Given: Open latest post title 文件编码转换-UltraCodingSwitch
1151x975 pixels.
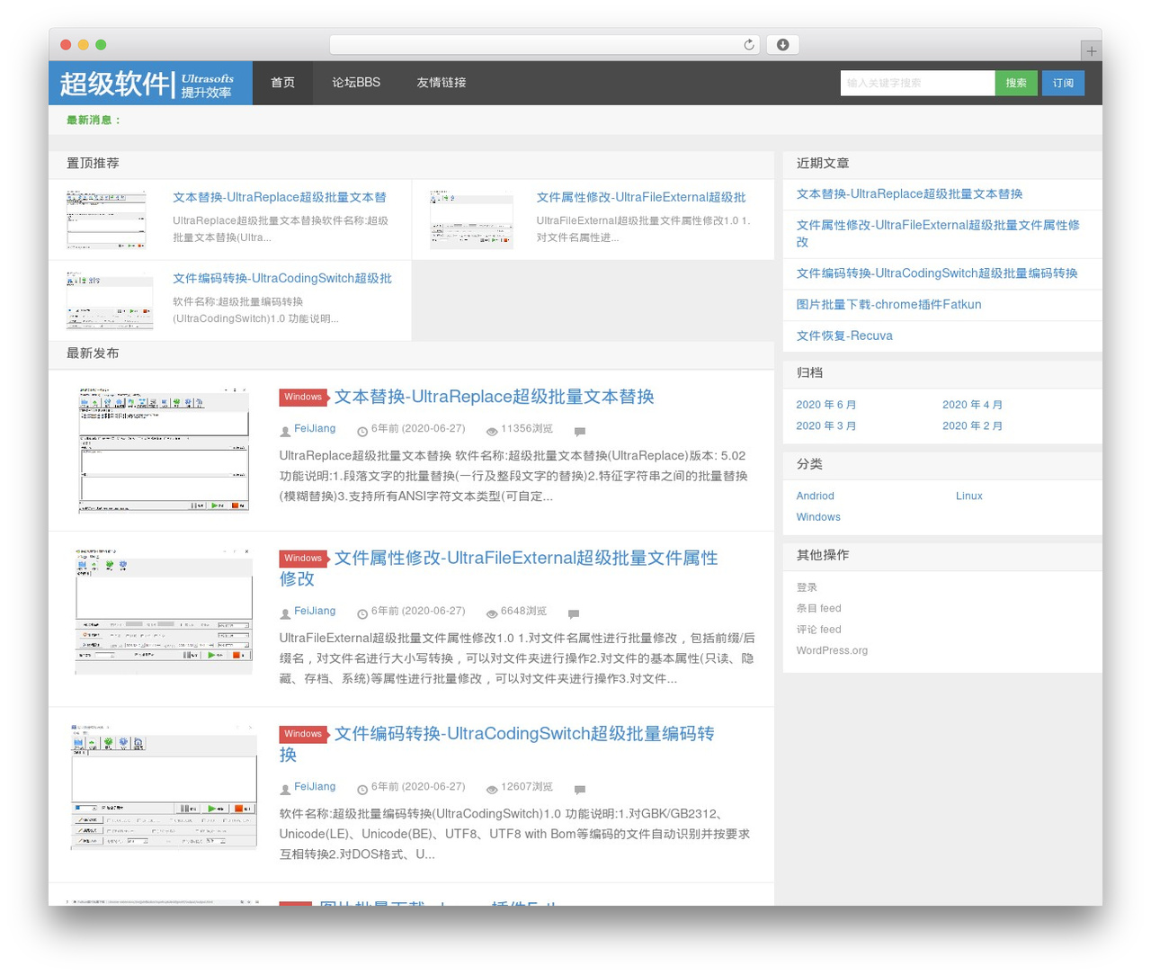Looking at the screenshot, I should (x=497, y=744).
